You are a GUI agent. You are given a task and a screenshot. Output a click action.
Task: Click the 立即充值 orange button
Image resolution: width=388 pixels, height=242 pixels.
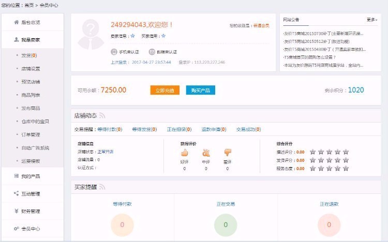pyautogui.click(x=165, y=90)
